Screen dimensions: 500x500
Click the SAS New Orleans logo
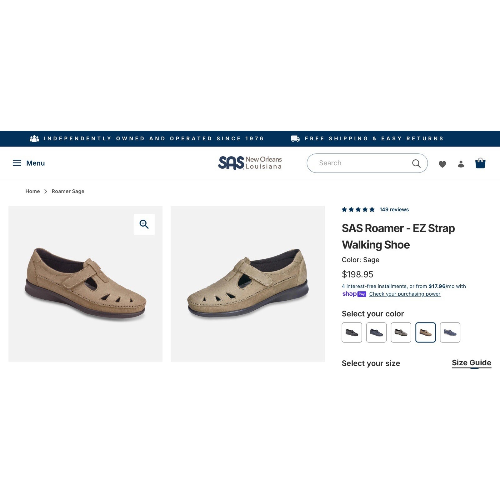click(x=250, y=163)
